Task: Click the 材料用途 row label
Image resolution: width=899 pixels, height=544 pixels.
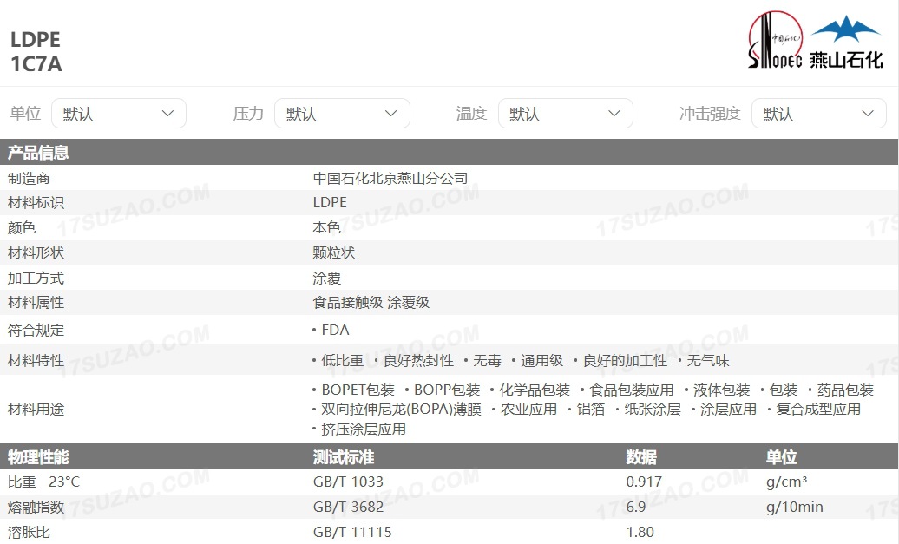Action: [x=36, y=410]
